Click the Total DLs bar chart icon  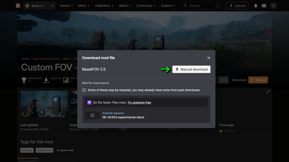point(66,80)
